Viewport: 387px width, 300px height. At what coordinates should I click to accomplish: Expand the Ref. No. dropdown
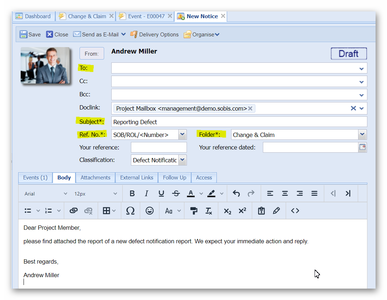[x=182, y=134]
